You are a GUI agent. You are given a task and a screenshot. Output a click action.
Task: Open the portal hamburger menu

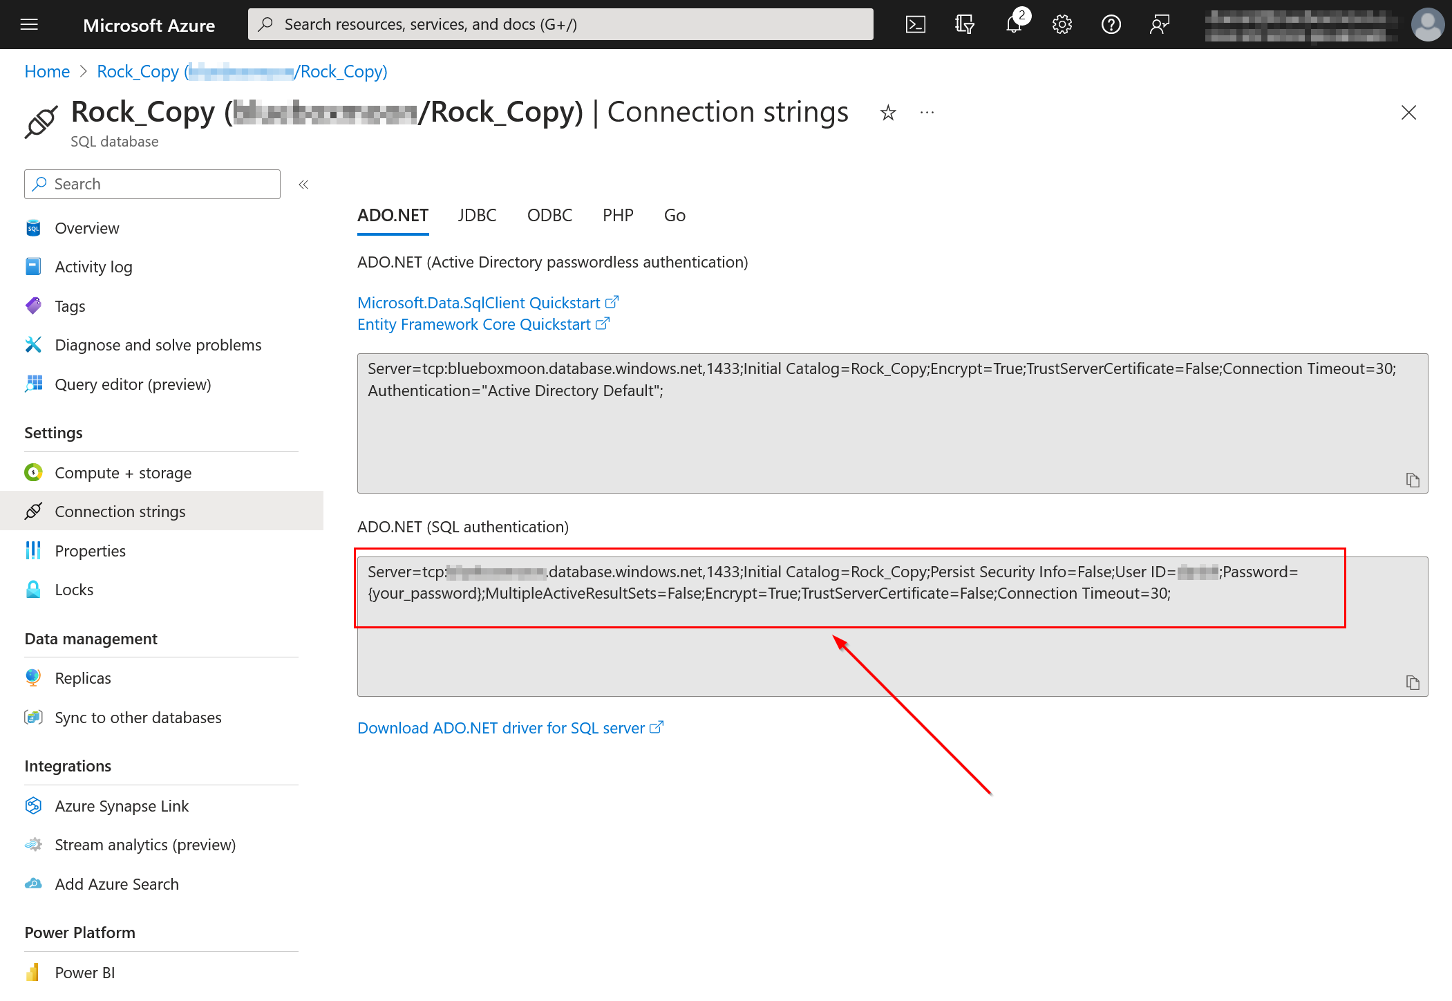29,25
